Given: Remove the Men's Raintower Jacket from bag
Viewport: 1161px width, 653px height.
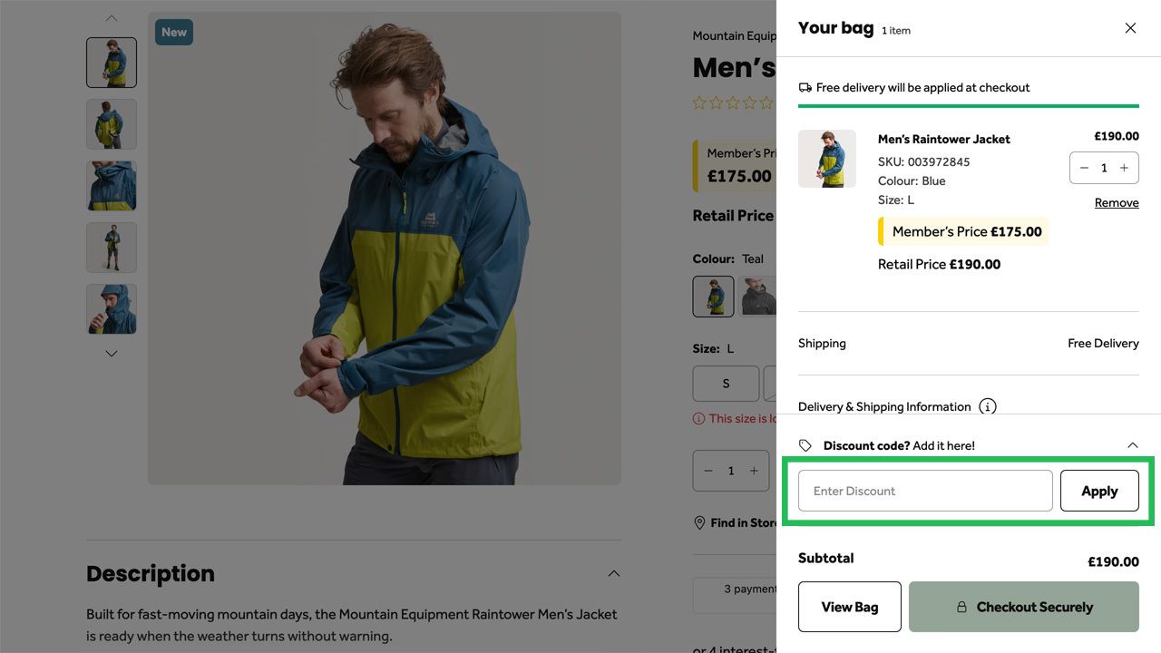Looking at the screenshot, I should [1116, 201].
